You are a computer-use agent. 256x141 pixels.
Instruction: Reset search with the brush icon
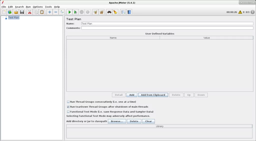pyautogui.click(x=115, y=12)
